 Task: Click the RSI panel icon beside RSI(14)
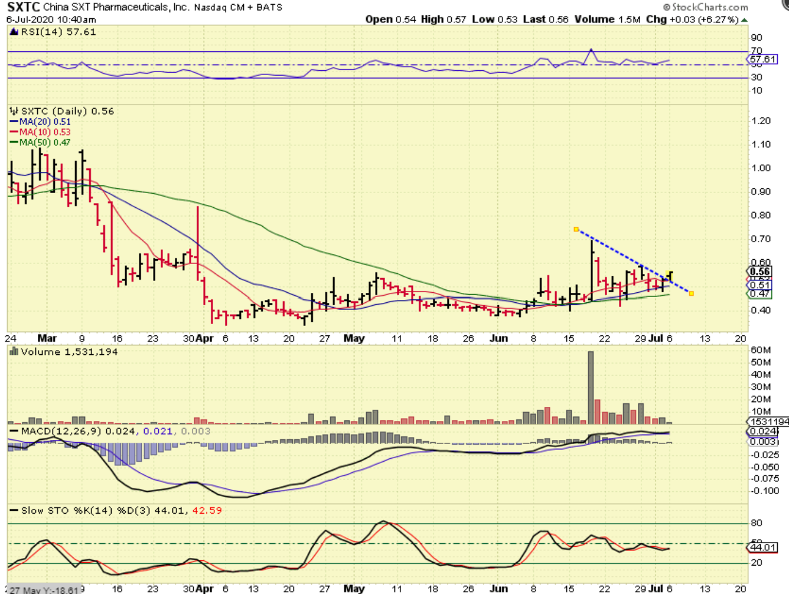tap(14, 32)
